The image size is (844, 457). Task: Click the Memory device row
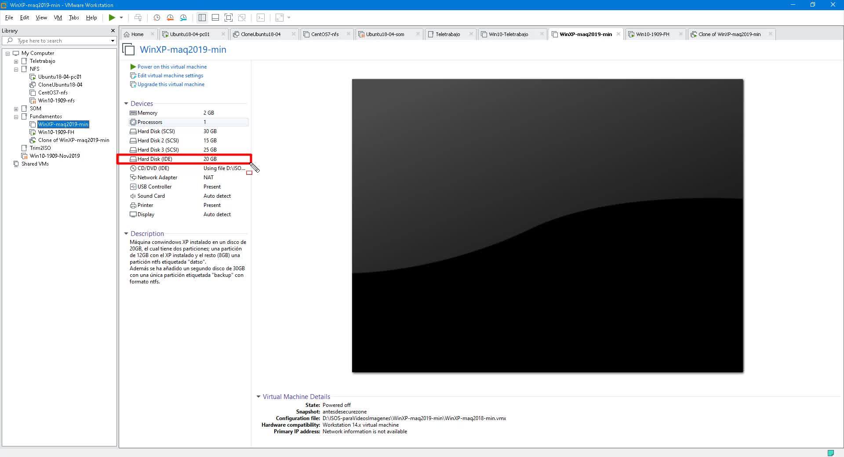(x=189, y=113)
